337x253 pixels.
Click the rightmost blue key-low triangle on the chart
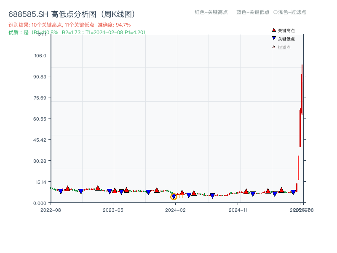click(x=292, y=192)
